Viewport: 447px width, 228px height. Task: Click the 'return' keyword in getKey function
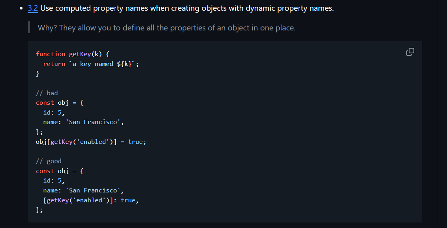54,64
